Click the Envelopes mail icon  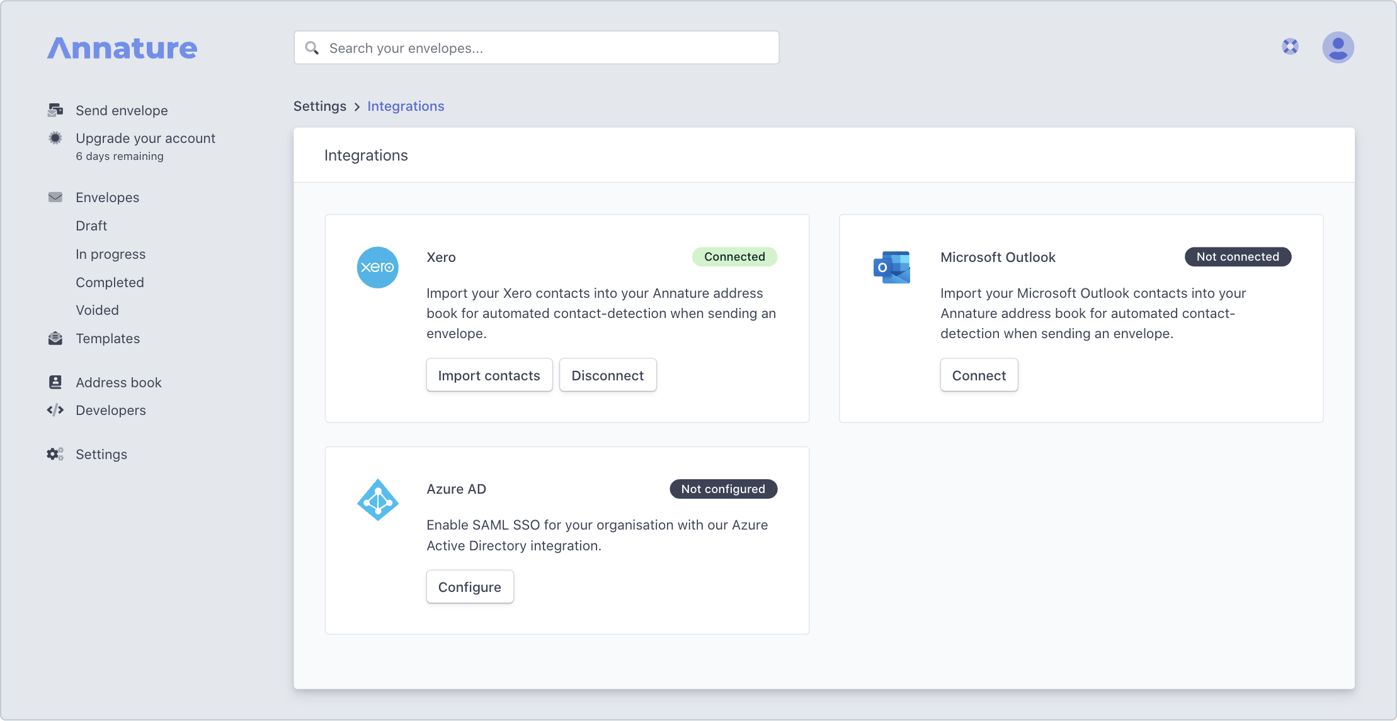click(55, 196)
